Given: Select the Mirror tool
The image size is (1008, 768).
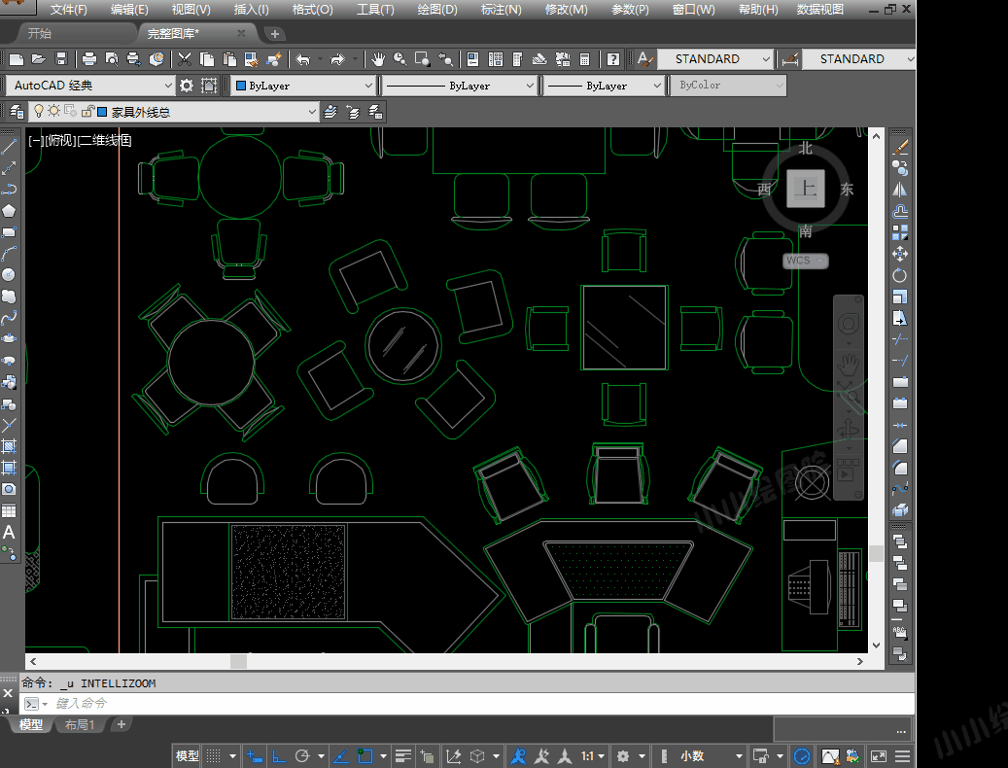Looking at the screenshot, I should (900, 190).
